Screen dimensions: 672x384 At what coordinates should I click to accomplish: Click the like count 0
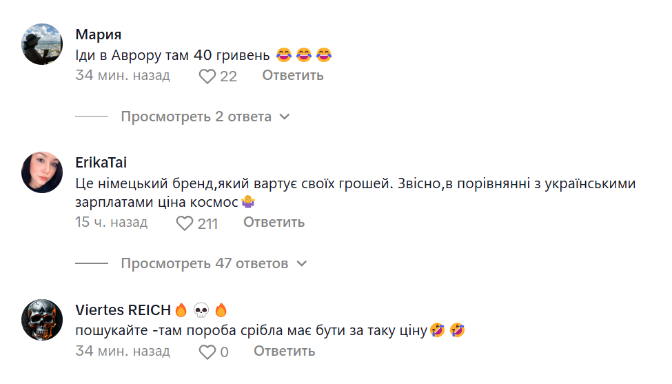pos(224,352)
